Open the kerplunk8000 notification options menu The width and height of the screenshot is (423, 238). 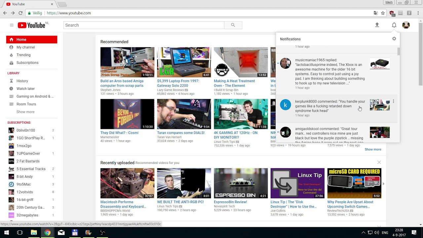[x=393, y=101]
